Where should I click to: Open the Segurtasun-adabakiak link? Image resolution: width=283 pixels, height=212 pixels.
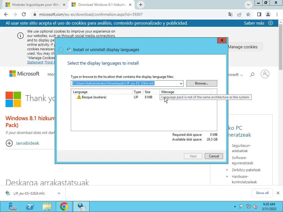(x=241, y=148)
